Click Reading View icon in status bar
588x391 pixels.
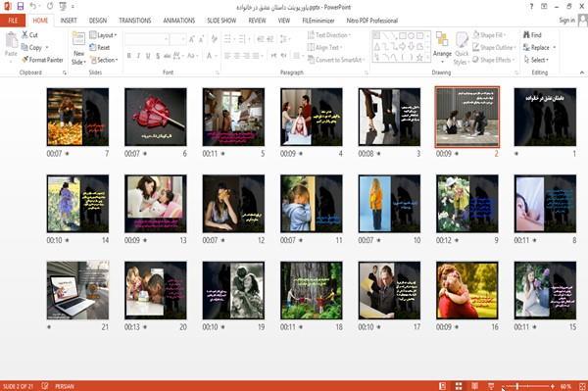[474, 386]
